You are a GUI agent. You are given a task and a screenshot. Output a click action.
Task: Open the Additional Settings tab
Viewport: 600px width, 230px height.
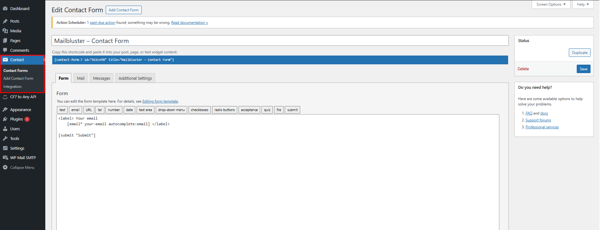tap(135, 78)
